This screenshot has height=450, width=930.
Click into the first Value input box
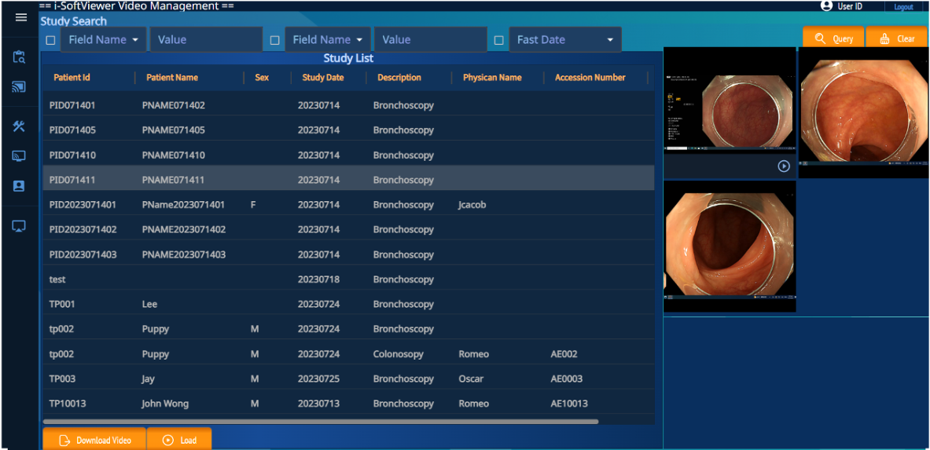pos(207,40)
